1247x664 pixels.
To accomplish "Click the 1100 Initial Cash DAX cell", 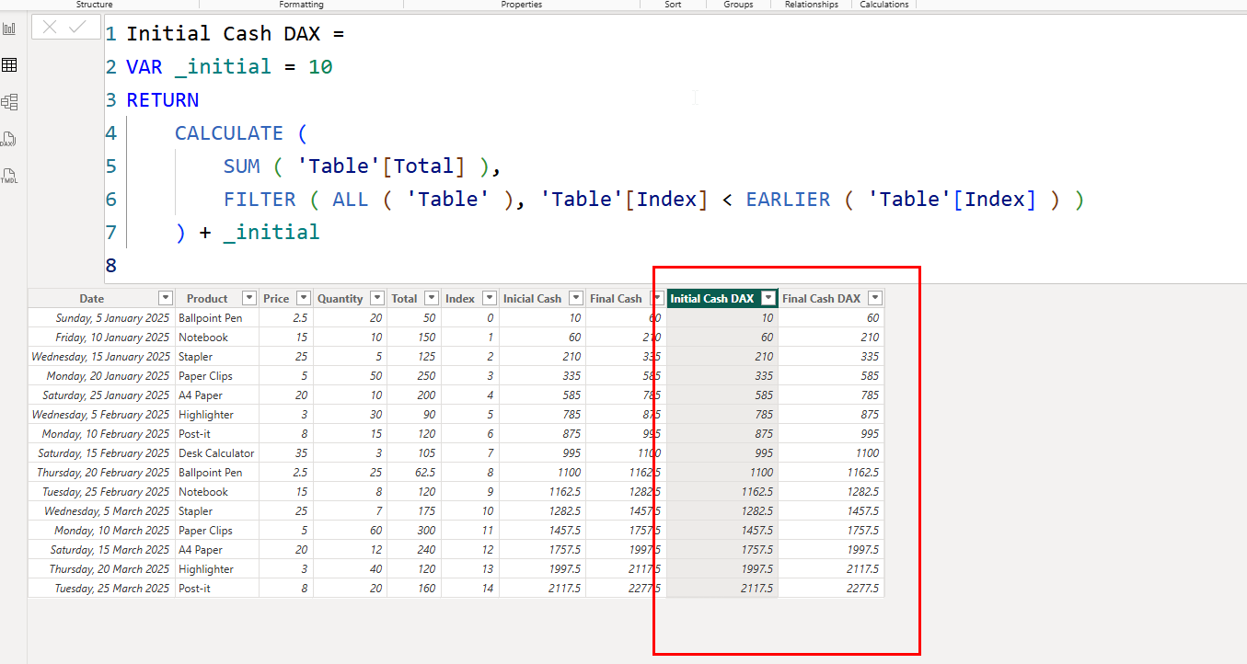I will pyautogui.click(x=722, y=472).
